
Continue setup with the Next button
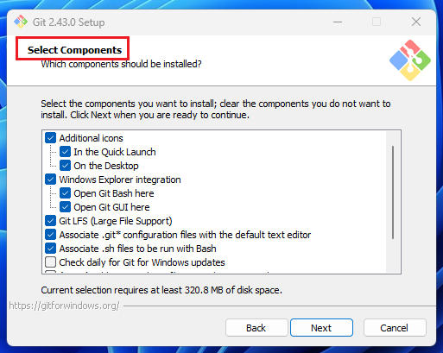click(x=321, y=328)
